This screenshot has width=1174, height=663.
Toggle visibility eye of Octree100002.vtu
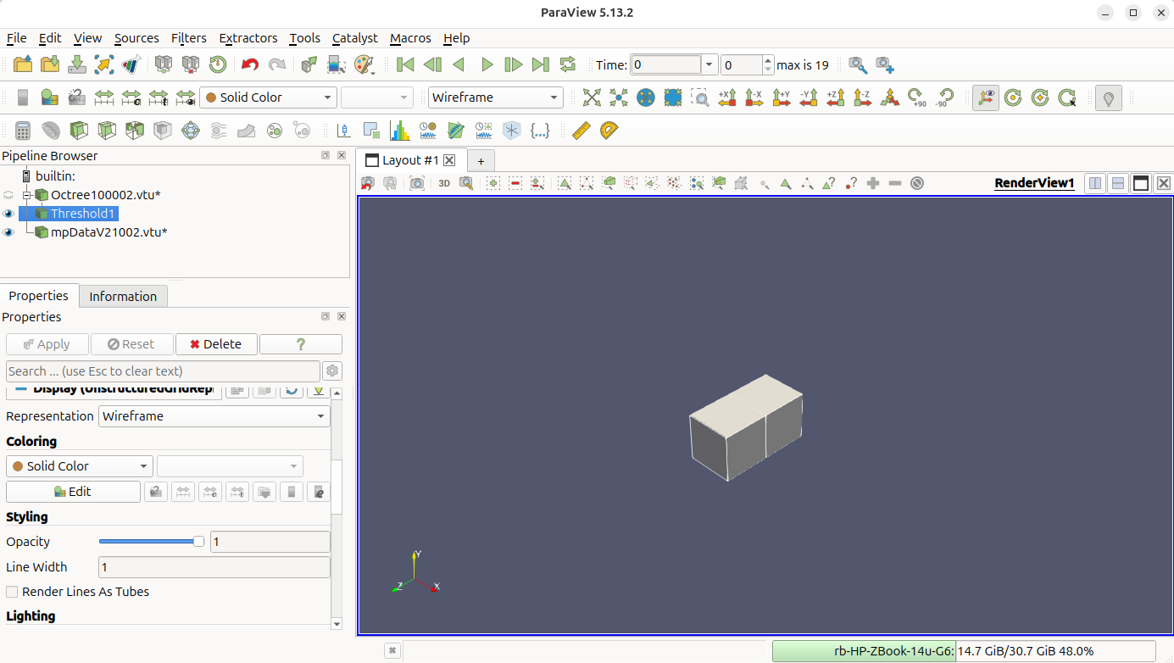pyautogui.click(x=8, y=195)
